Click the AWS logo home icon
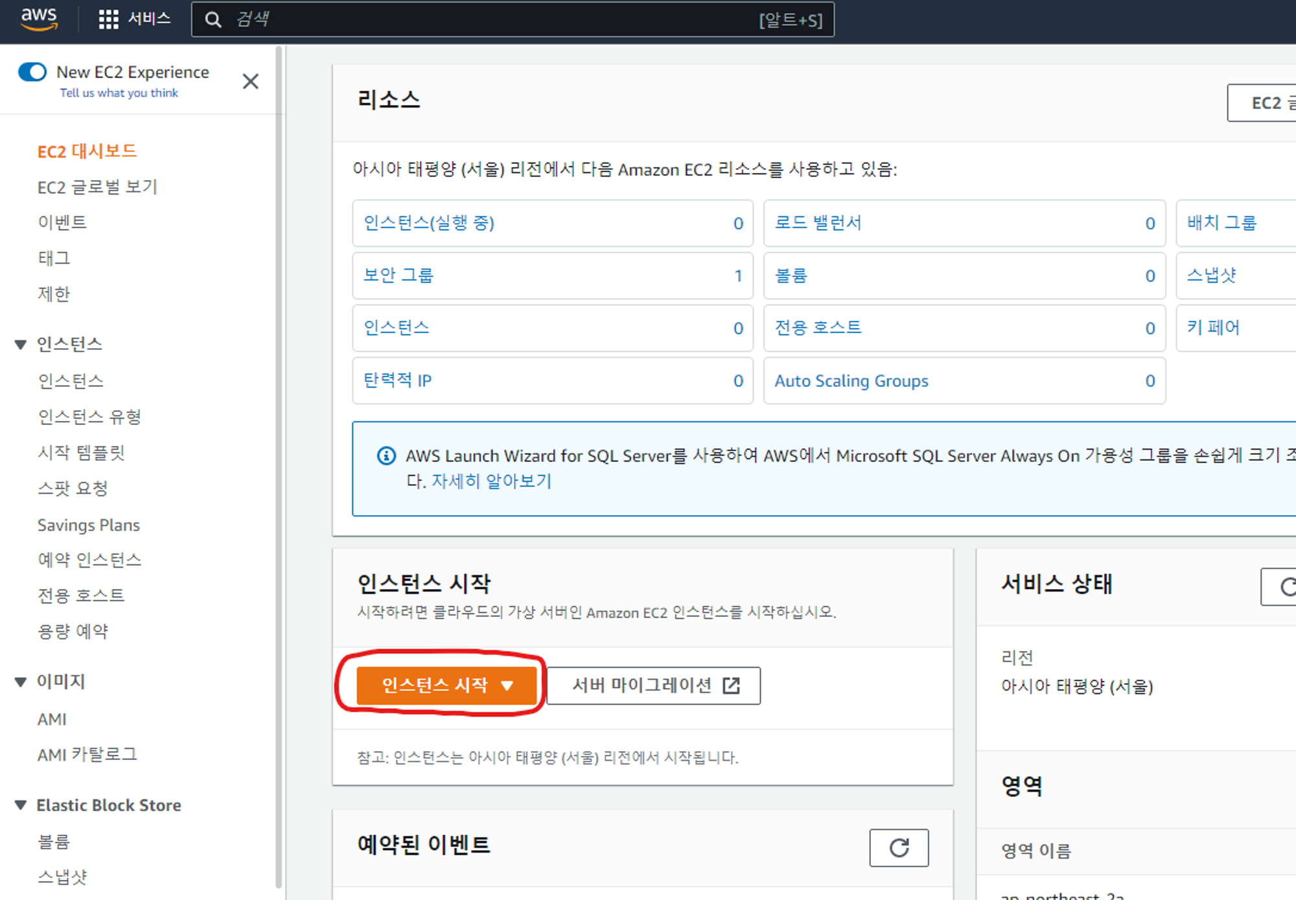Viewport: 1296px width, 900px height. point(39,18)
